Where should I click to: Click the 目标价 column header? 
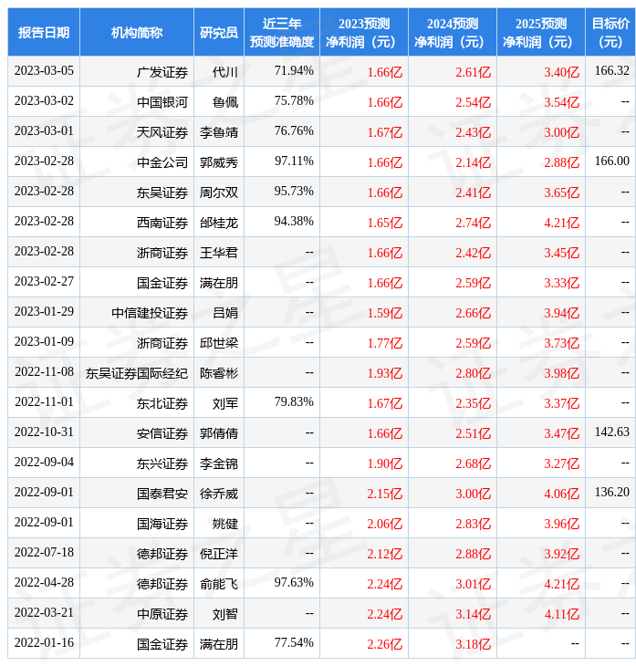point(610,33)
